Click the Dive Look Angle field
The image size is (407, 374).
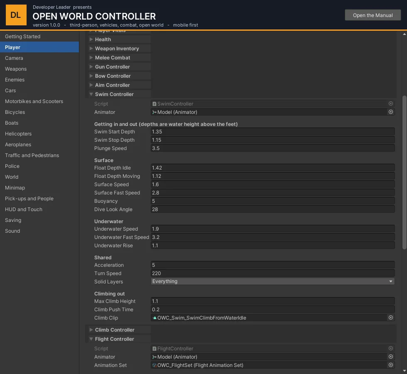pos(272,209)
